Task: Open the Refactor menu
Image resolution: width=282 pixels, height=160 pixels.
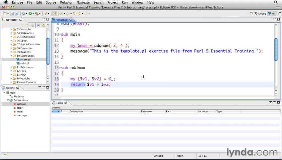Action: [x=66, y=2]
